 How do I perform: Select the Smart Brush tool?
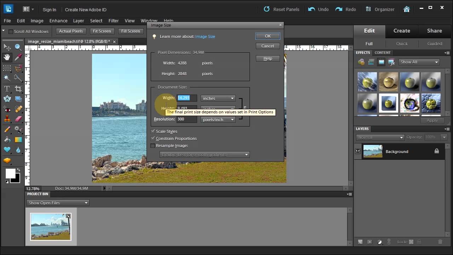pos(18,130)
